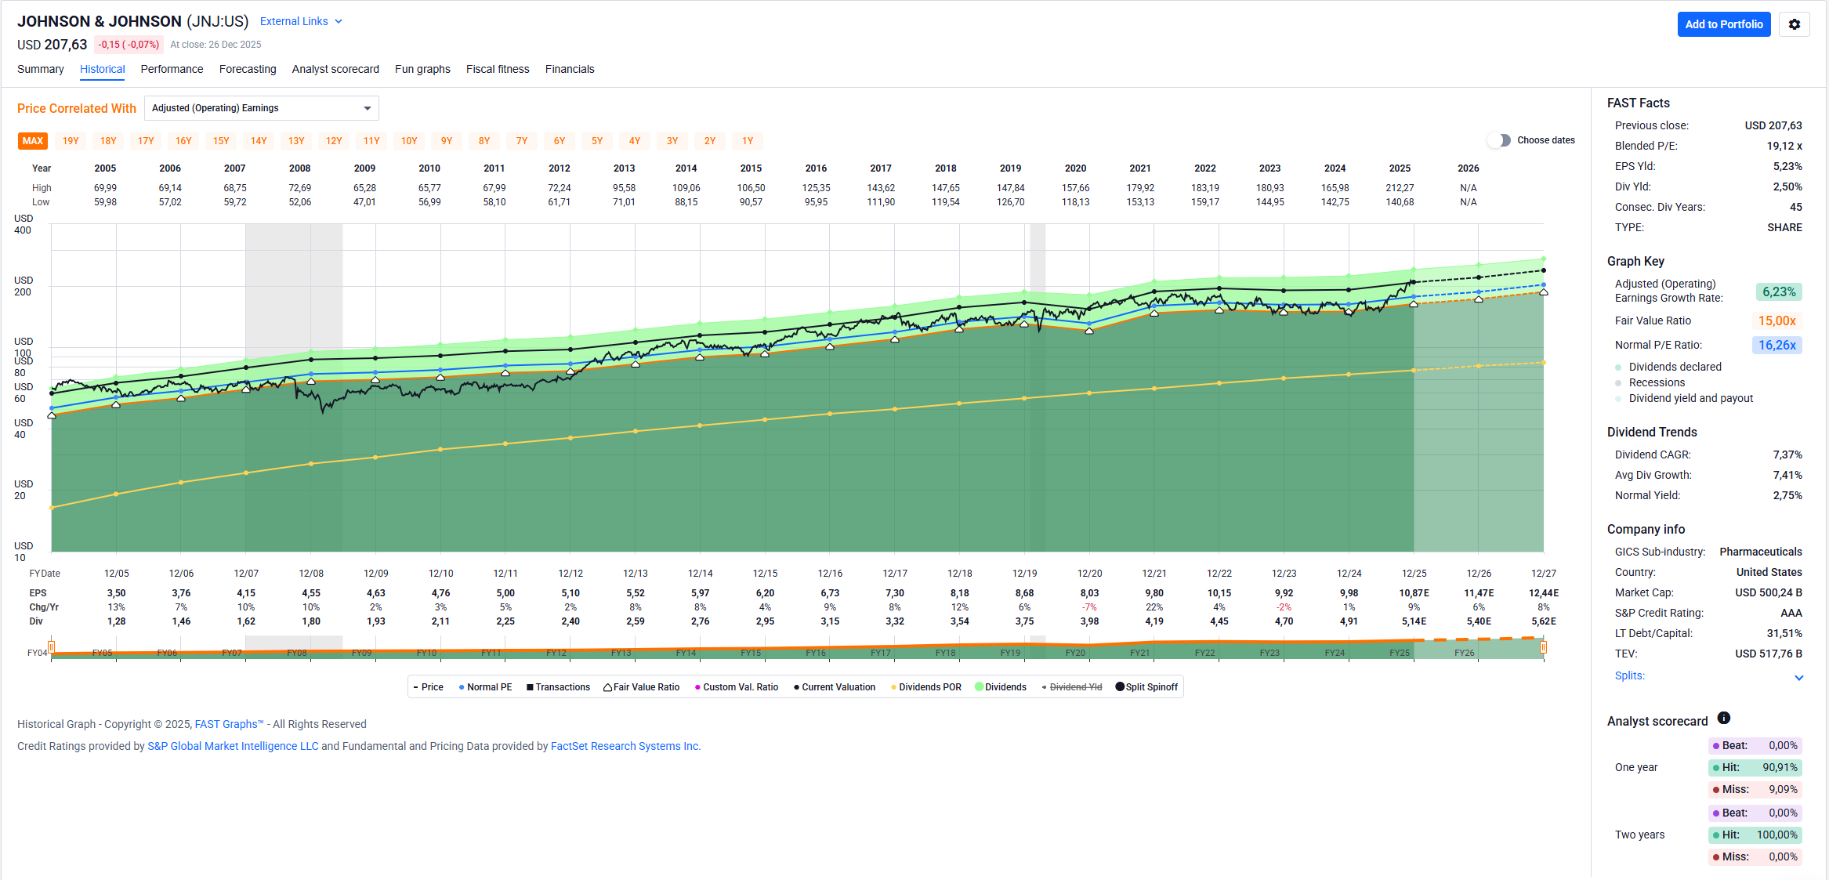Toggle Dividends declared in Graph Key
This screenshot has height=880, width=1829.
click(1675, 367)
